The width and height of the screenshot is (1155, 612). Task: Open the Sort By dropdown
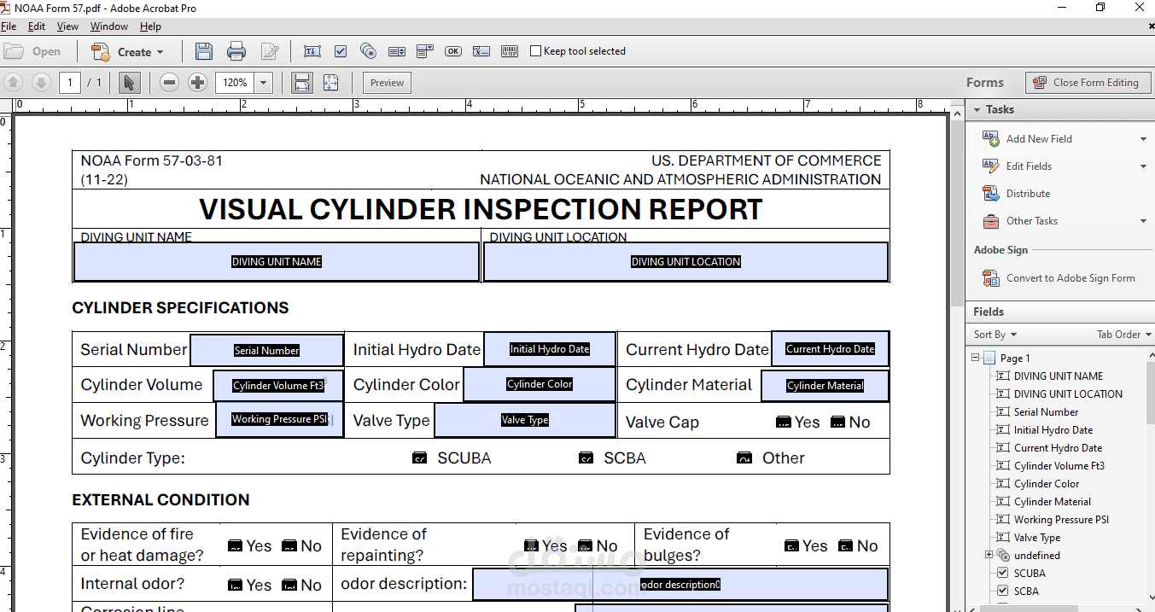(995, 335)
